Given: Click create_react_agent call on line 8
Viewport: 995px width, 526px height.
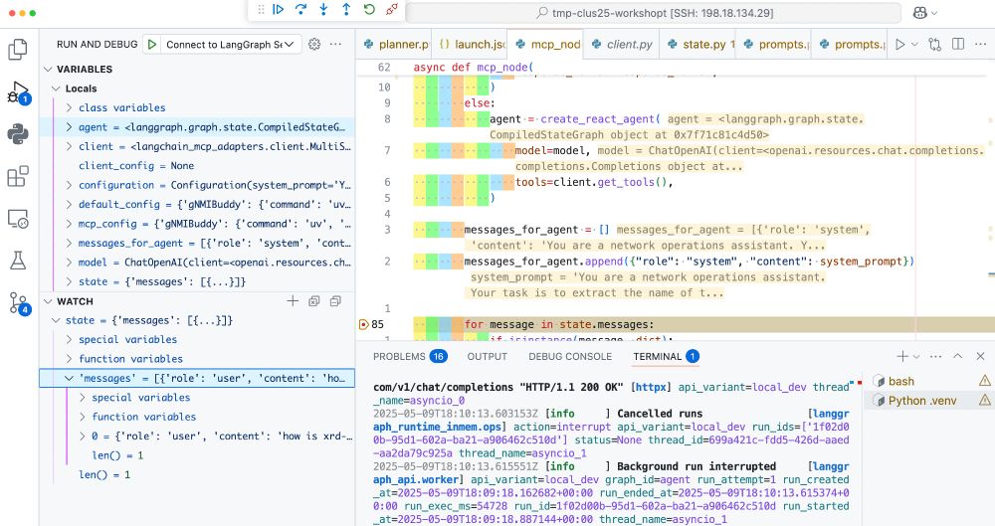Looking at the screenshot, I should [x=600, y=118].
